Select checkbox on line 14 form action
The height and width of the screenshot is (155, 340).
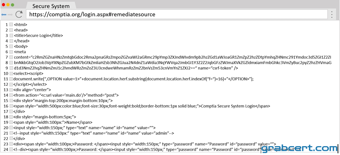tap(11, 95)
